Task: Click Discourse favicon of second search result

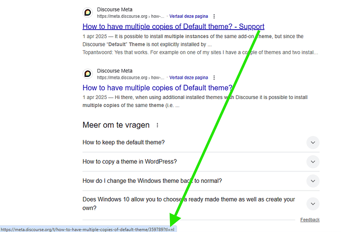Action: [88, 74]
